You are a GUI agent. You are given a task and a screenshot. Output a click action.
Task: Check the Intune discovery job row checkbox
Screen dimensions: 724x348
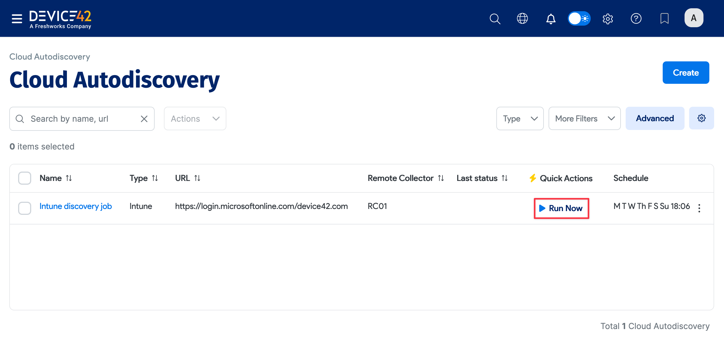25,208
